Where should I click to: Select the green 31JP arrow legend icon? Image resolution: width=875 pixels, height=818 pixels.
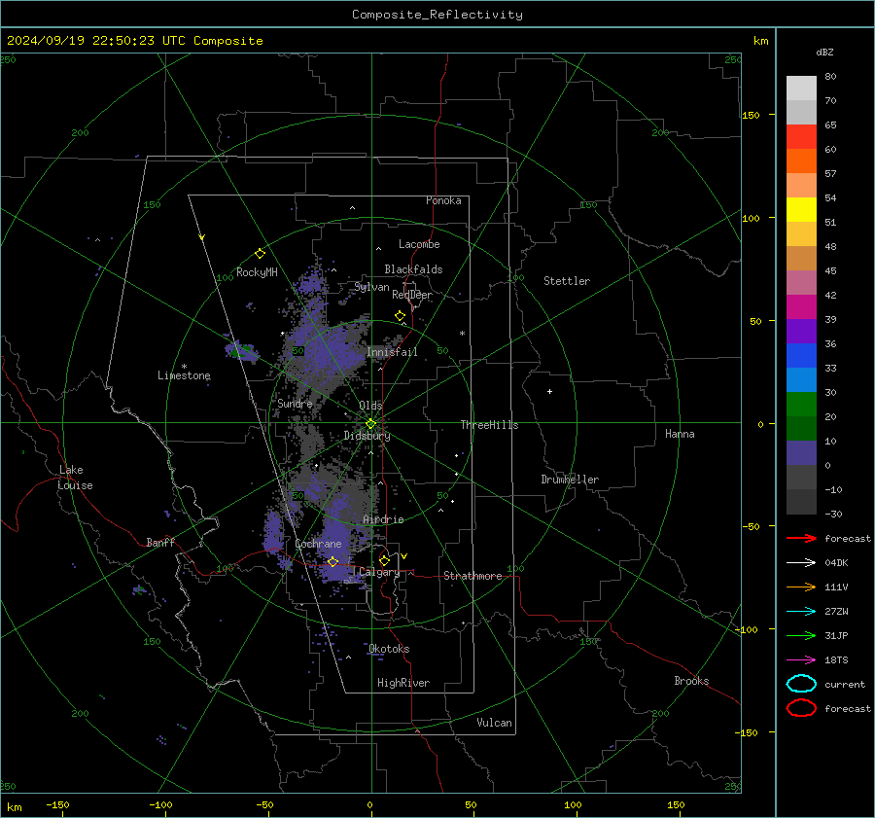click(x=801, y=635)
